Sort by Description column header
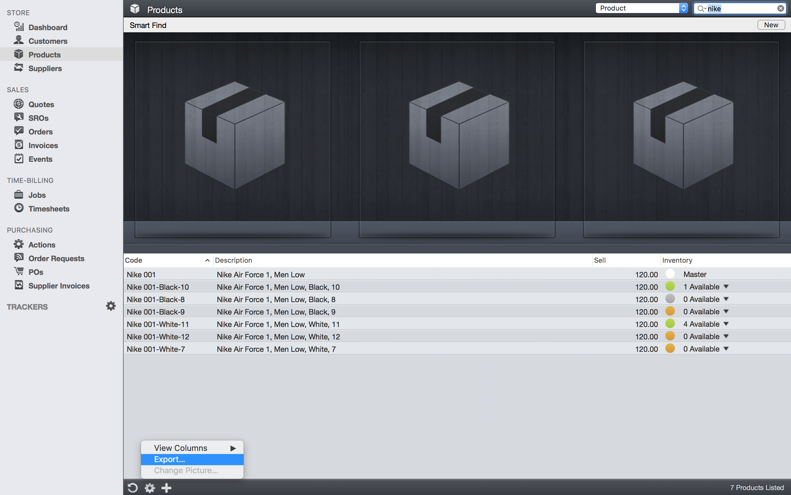 (403, 260)
